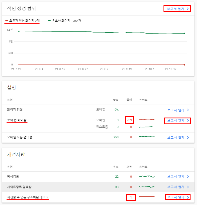Open report for 모바일 사용 편의성
The height and width of the screenshot is (205, 197).
pos(176,138)
